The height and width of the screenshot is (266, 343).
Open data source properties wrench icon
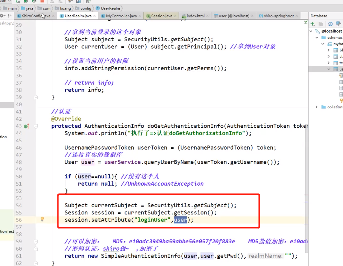[339, 24]
